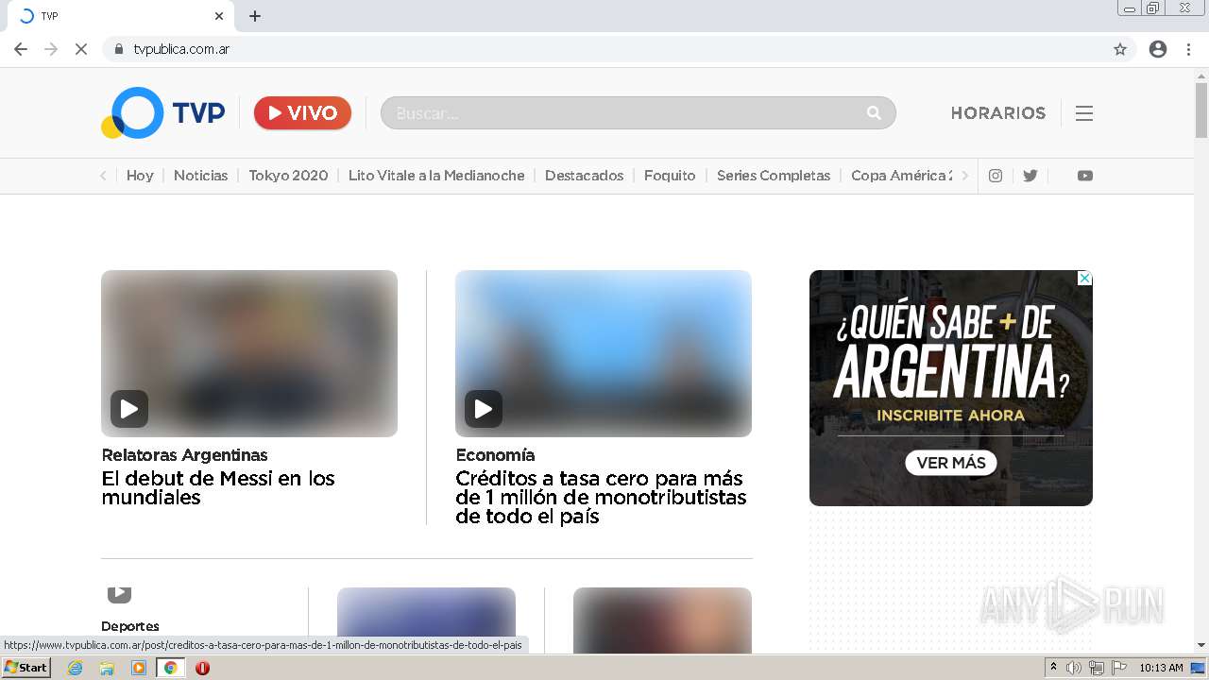Open media player from taskbar
Viewport: 1209px width, 680px height.
point(139,668)
